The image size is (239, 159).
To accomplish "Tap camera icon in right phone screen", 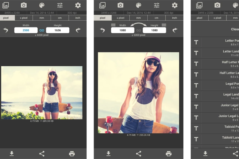I will click(217, 5).
